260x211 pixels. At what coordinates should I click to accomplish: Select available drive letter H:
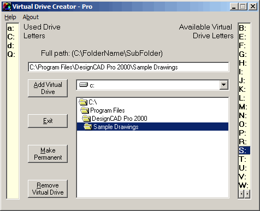tap(244, 63)
